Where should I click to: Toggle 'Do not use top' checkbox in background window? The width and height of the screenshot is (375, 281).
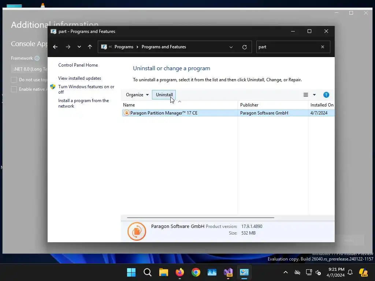[x=14, y=79]
